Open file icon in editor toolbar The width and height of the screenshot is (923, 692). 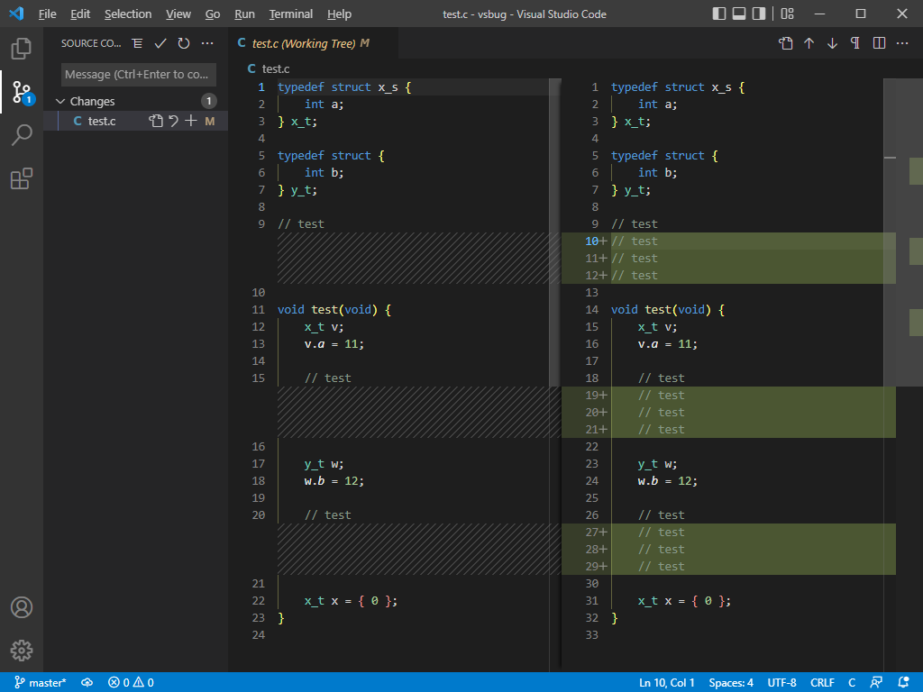(x=785, y=43)
